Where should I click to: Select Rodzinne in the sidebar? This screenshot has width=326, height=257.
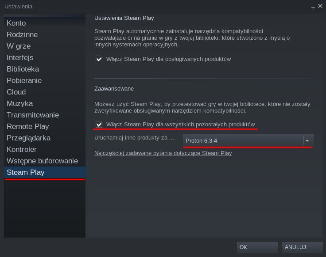tap(45, 34)
